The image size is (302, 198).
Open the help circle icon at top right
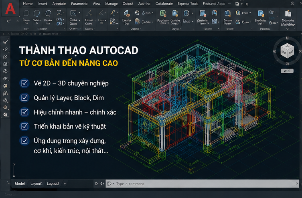[292, 4]
